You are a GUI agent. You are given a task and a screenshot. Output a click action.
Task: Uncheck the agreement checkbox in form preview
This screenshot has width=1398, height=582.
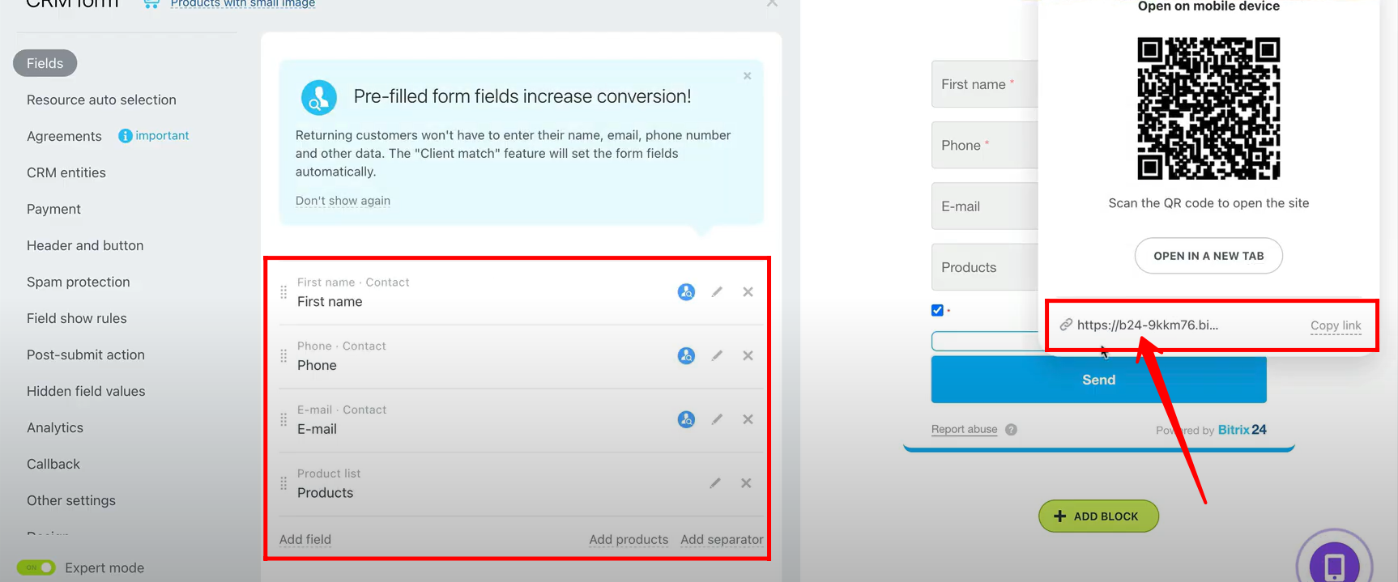937,310
